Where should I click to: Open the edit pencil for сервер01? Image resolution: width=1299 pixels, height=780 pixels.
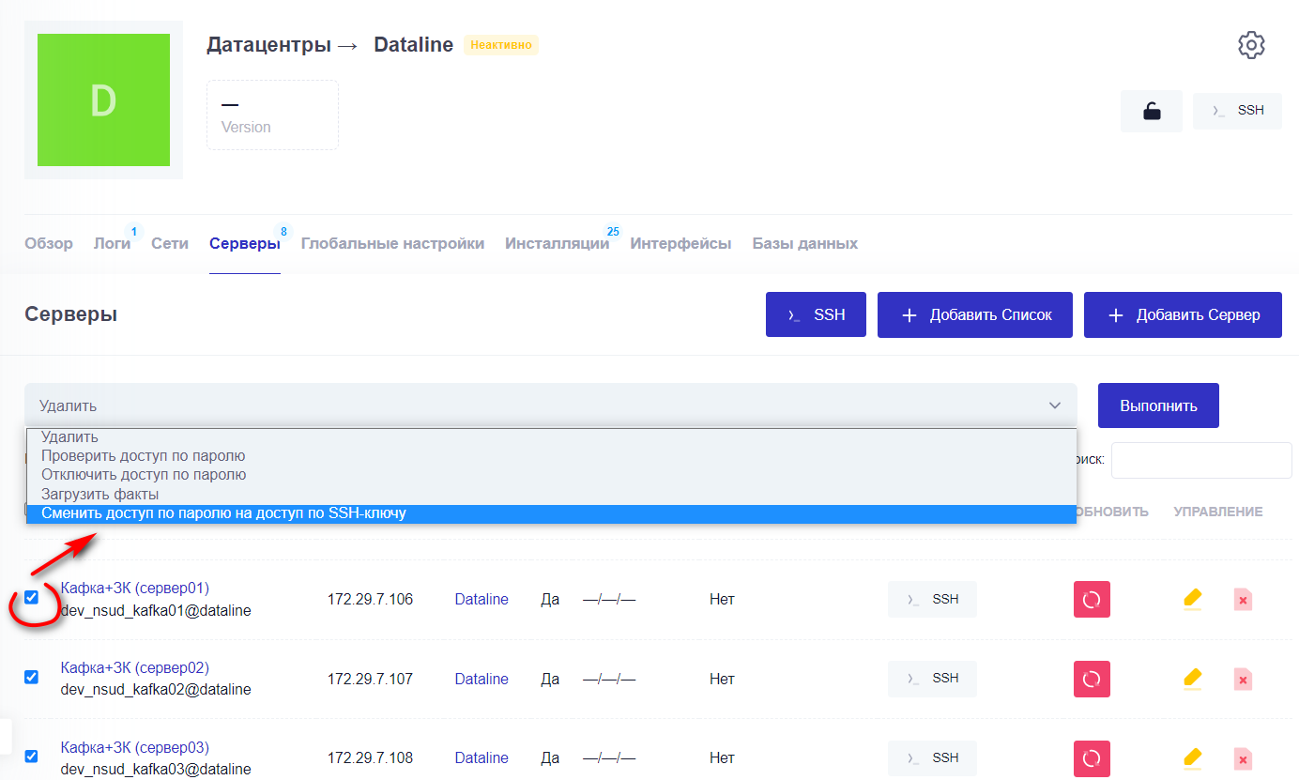point(1192,599)
